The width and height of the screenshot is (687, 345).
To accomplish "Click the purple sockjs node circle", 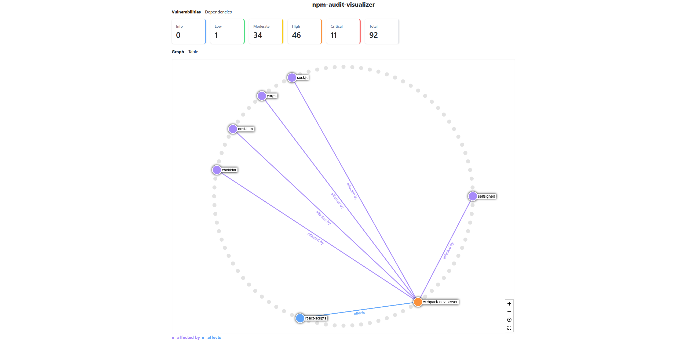I will [291, 78].
